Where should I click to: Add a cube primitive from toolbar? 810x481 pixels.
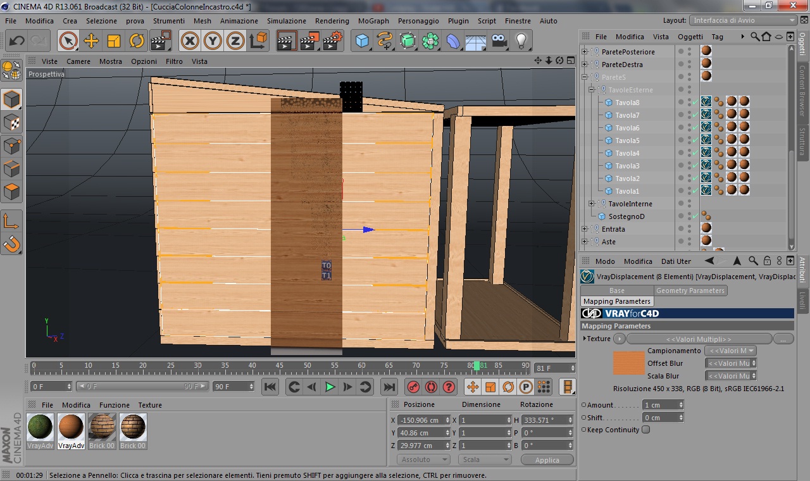pos(362,41)
